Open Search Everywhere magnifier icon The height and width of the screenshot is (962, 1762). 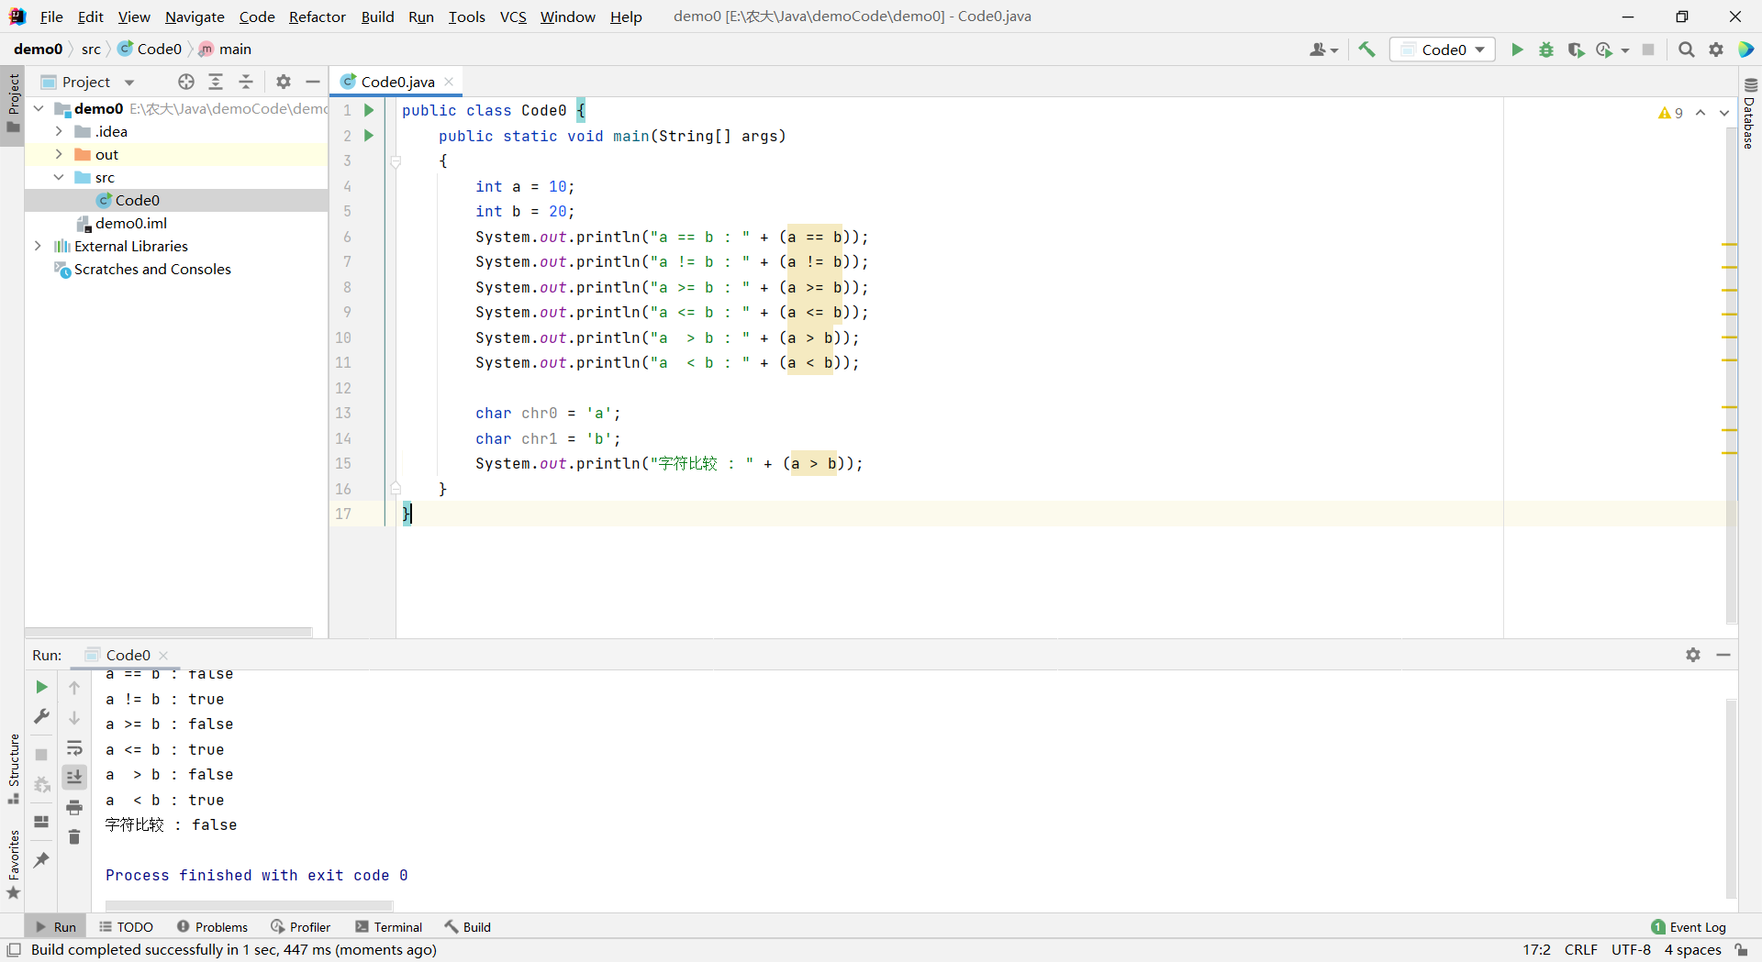pyautogui.click(x=1686, y=50)
